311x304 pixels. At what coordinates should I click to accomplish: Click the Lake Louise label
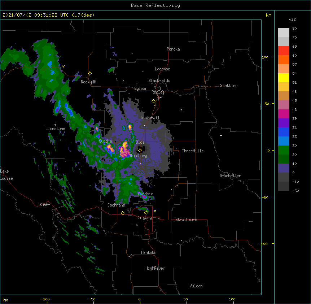6,175
